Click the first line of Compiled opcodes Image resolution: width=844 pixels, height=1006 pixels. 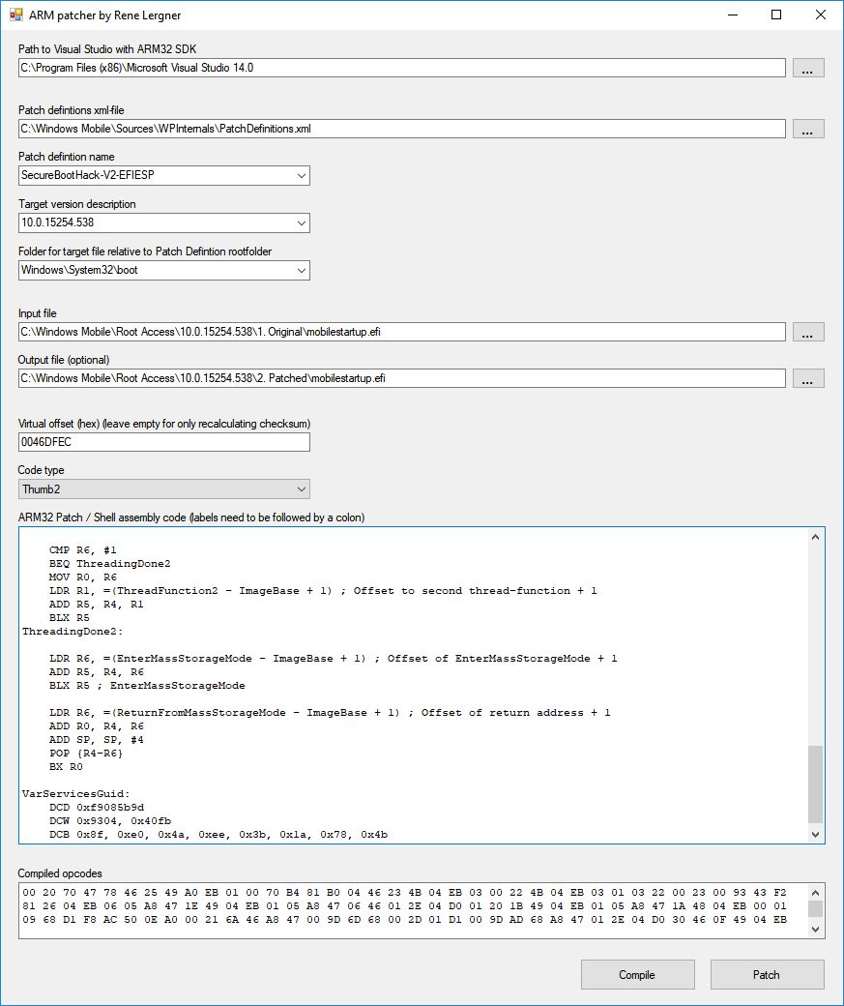click(x=405, y=893)
